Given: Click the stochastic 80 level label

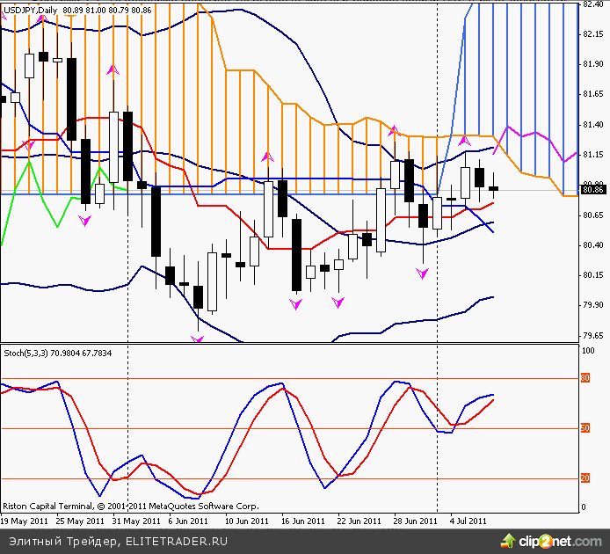Looking at the screenshot, I should pos(585,378).
